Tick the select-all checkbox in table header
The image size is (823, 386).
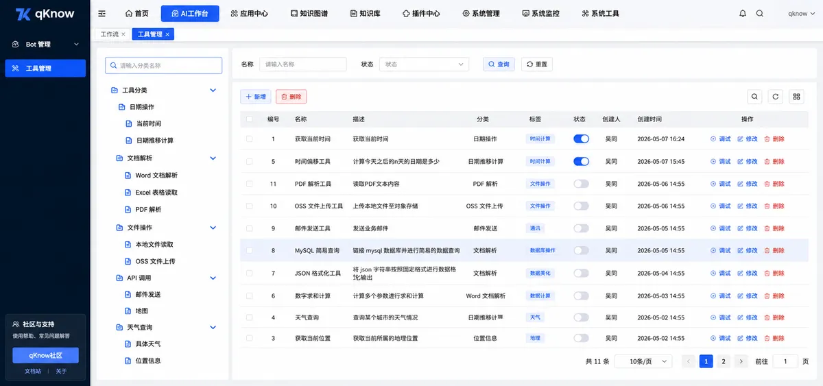coord(249,119)
